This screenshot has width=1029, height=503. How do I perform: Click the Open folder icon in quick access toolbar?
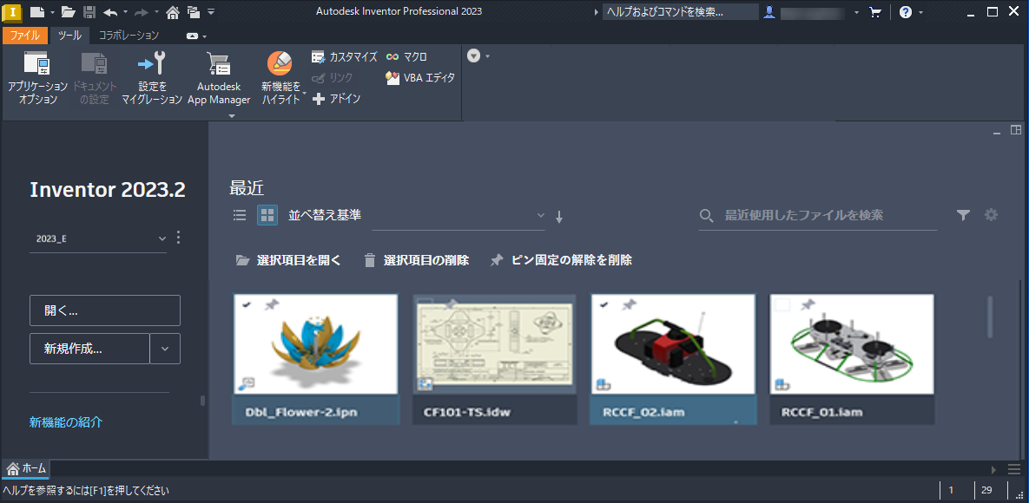coord(69,12)
